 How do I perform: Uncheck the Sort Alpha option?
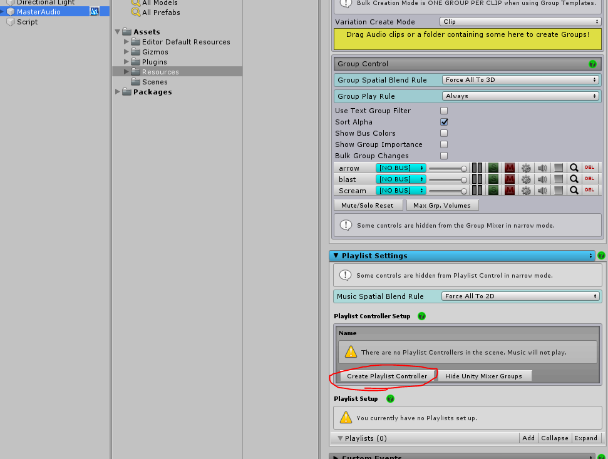click(444, 122)
